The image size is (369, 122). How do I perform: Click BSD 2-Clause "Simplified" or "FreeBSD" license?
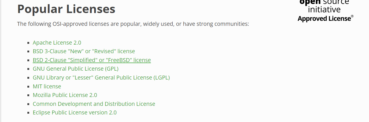[x=92, y=60]
